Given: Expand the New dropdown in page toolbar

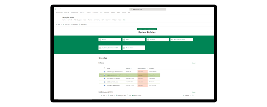Looking at the screenshot, I should tap(61, 25).
